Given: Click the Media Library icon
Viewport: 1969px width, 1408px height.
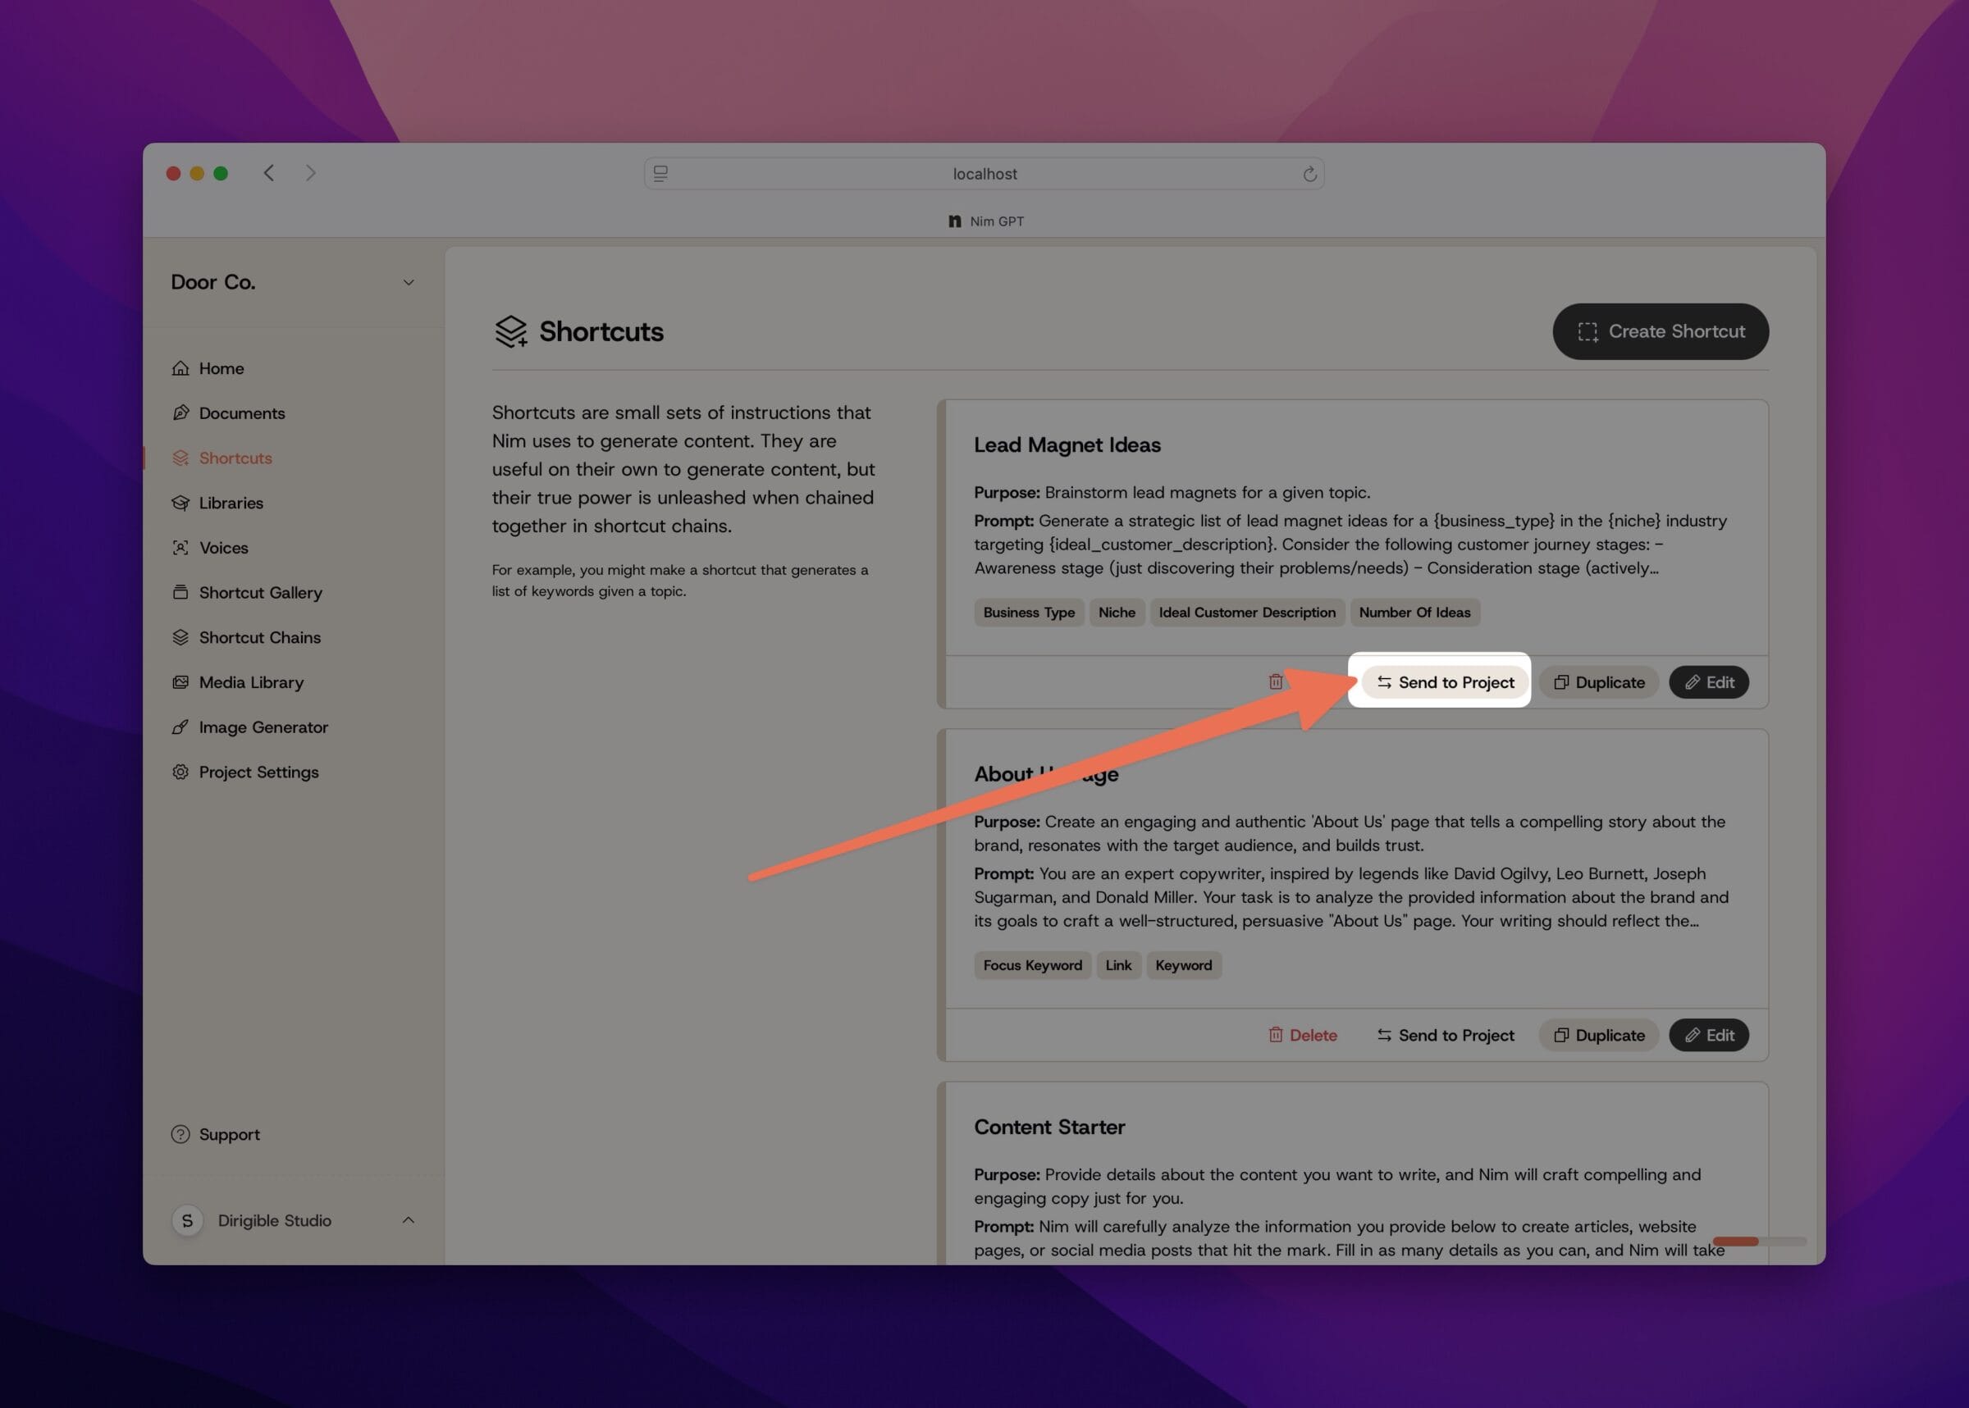Looking at the screenshot, I should [x=181, y=681].
